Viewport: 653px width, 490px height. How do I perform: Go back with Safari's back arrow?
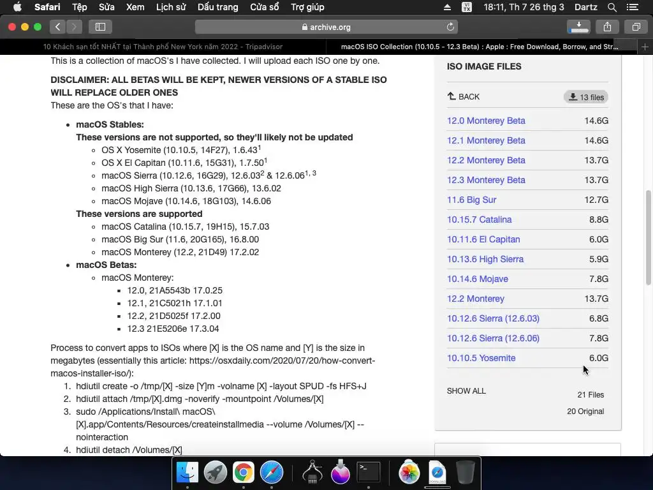click(x=58, y=27)
